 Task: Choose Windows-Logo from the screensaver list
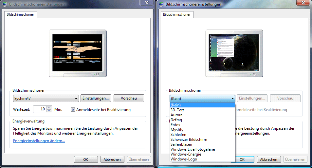tap(202, 159)
